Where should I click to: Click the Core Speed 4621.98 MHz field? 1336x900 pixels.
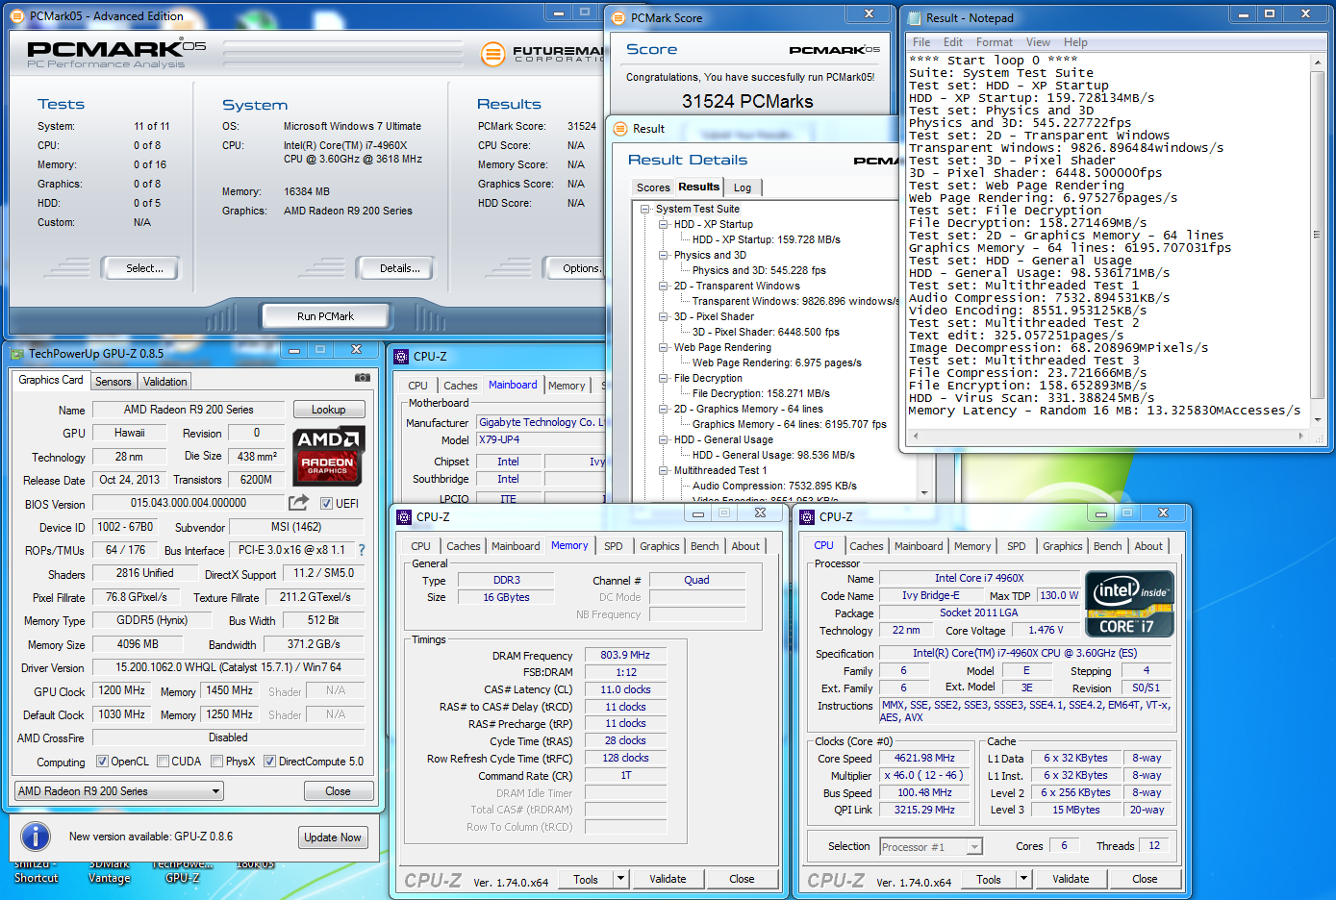pos(924,758)
